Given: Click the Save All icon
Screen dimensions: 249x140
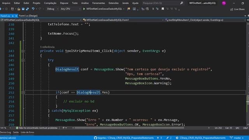Looking at the screenshot, I should pos(27,9).
